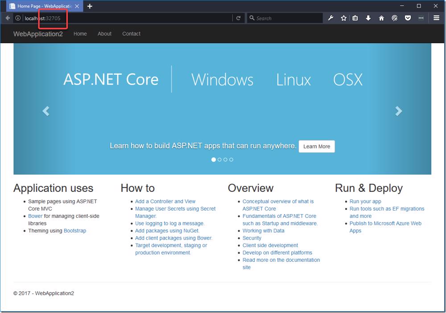The width and height of the screenshot is (446, 313).
Task: Open Read more on the documentation site
Action: pyautogui.click(x=281, y=263)
